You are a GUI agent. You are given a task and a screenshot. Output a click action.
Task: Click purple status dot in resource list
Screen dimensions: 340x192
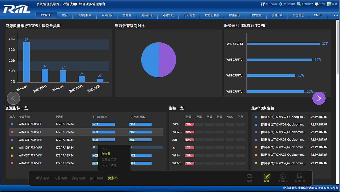click(12, 140)
